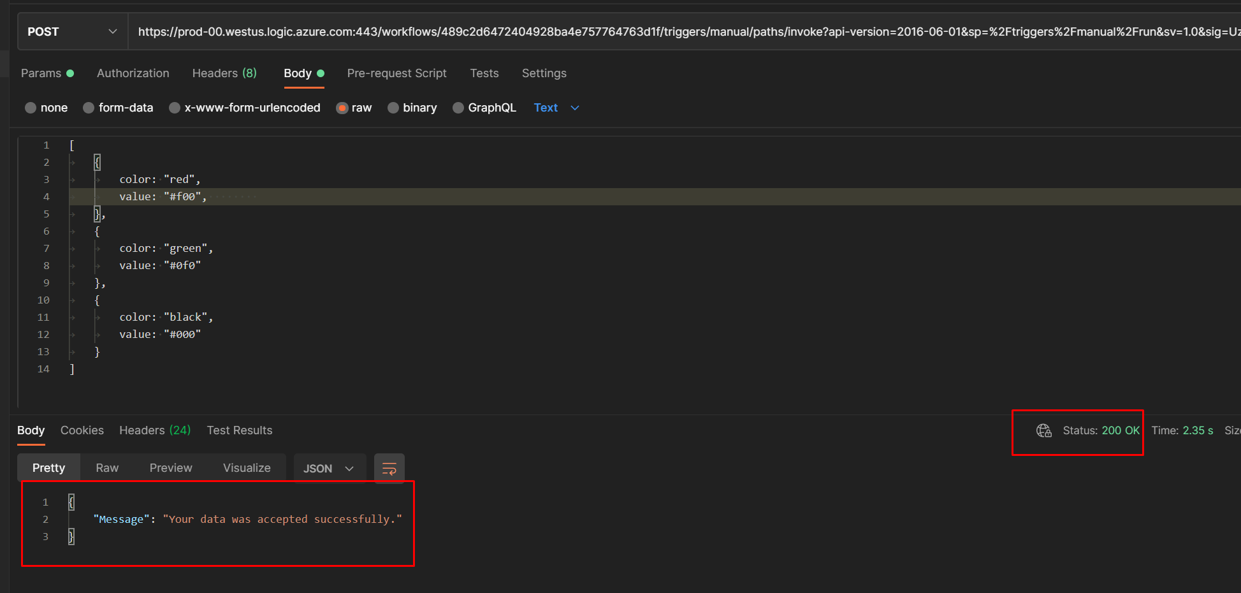Image resolution: width=1241 pixels, height=593 pixels.
Task: Show the Raw response view
Action: 106,467
